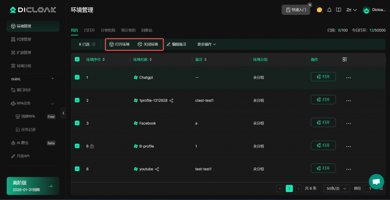Uncheck the Facebook environment checkbox
390x200 pixels.
77,123
